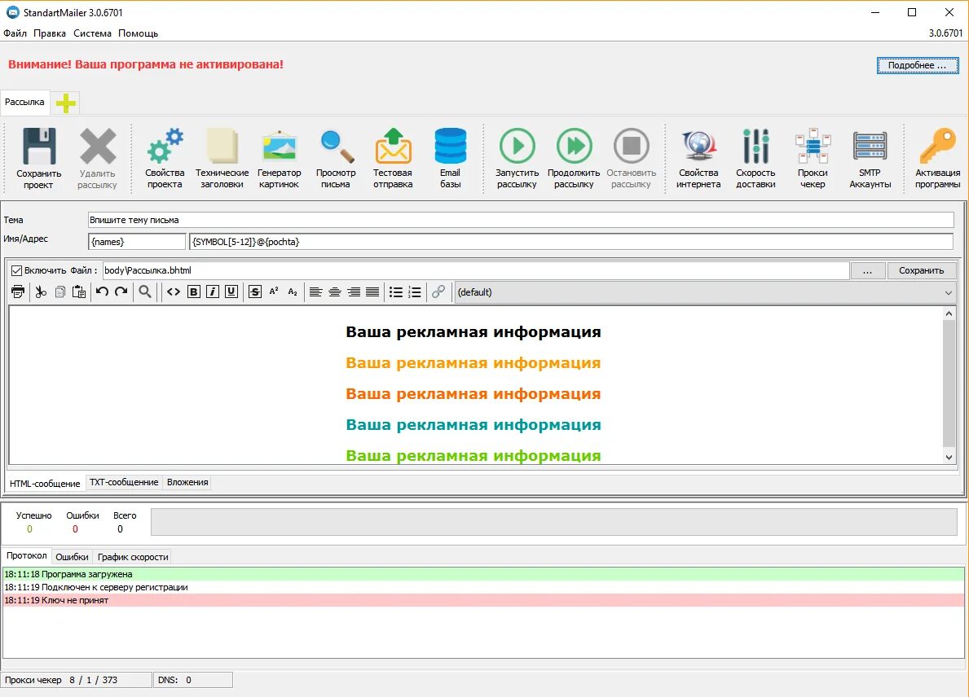Select the HTML-сообщение tab
The image size is (969, 697).
[x=45, y=484]
